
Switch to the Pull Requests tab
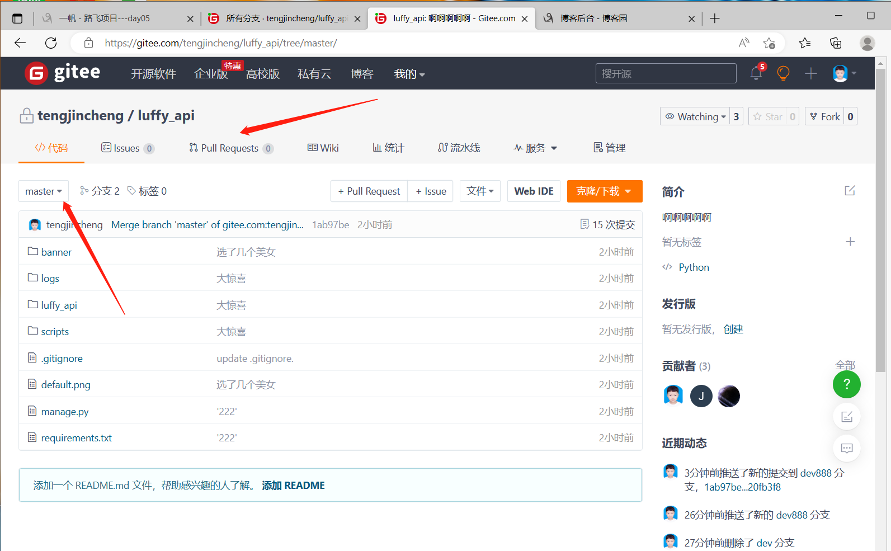pos(232,148)
